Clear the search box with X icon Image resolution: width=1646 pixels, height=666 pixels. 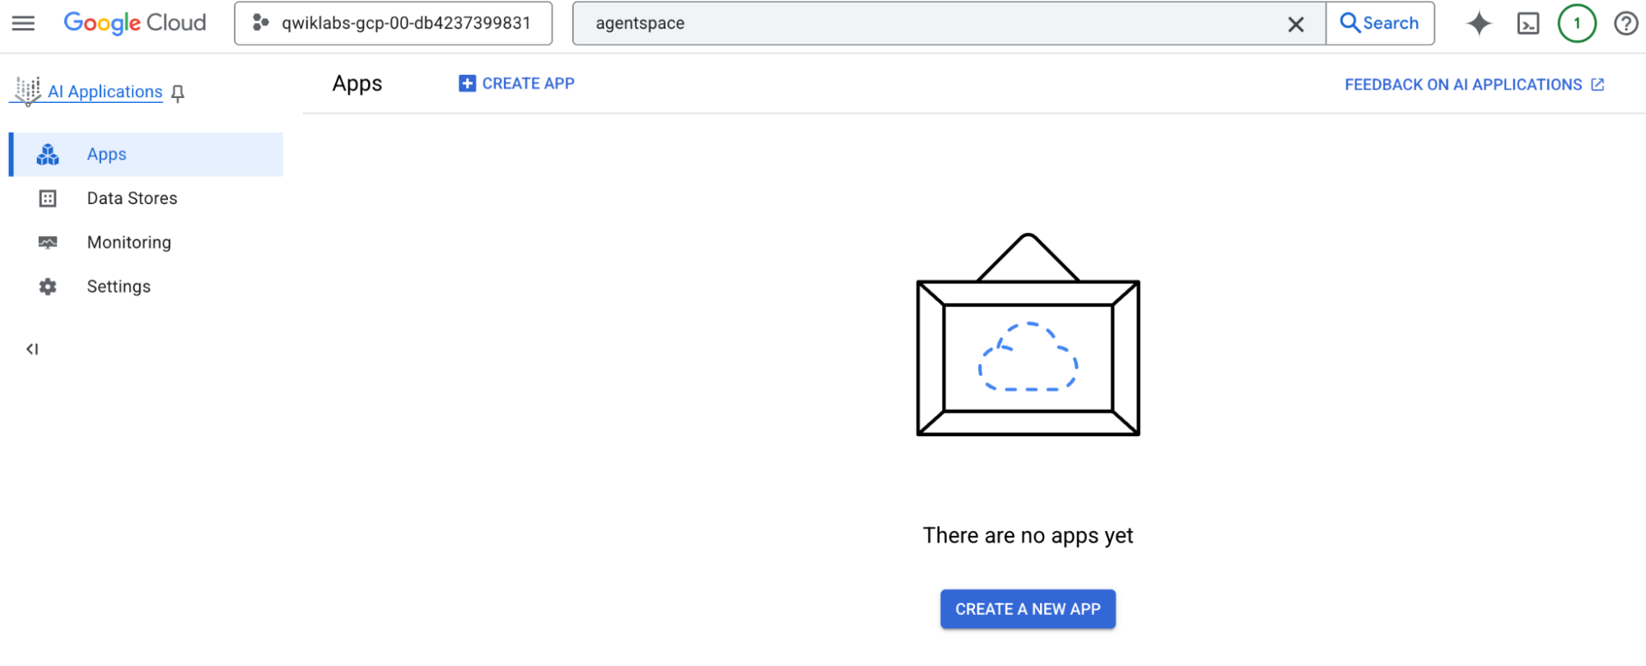click(1295, 24)
